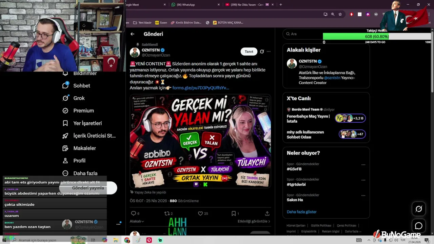Like the post with heart icon

coord(200,213)
